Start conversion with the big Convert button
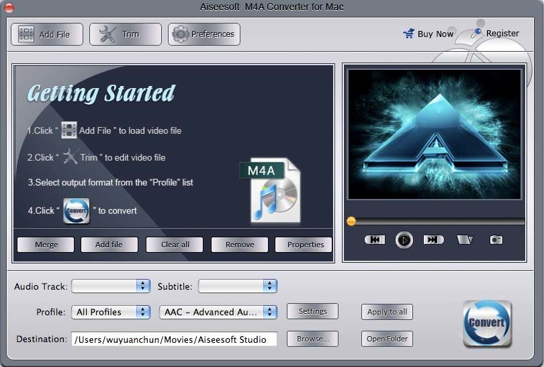The height and width of the screenshot is (367, 544). tap(487, 323)
